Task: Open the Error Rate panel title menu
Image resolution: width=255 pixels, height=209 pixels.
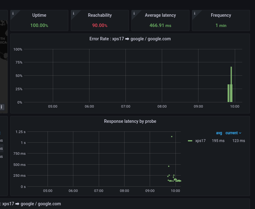Action: (130, 39)
